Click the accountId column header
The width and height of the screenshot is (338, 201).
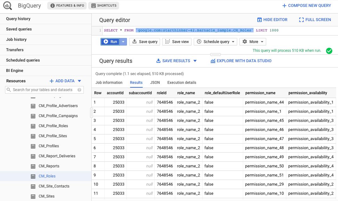click(x=115, y=93)
